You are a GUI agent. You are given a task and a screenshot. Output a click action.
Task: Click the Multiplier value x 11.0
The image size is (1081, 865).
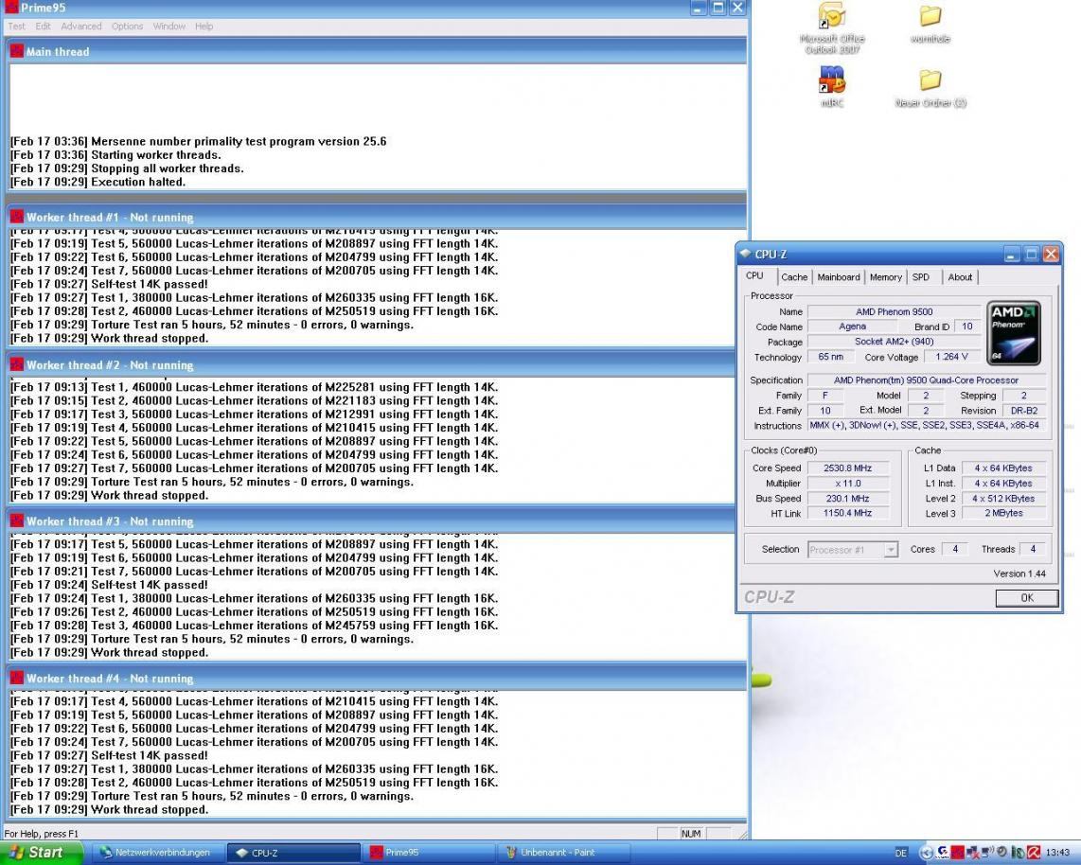point(847,484)
